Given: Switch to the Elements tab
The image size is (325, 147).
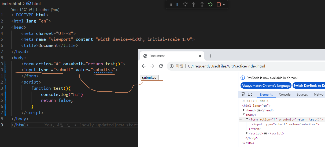Looking at the screenshot, I should click(266, 95).
